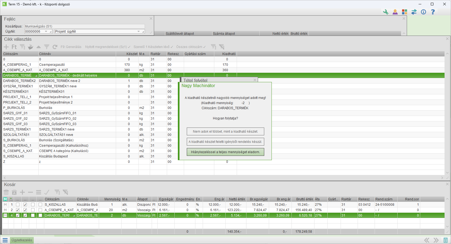Select the P_BURKOLÁS row in item list
451x244 pixels.
223,108
